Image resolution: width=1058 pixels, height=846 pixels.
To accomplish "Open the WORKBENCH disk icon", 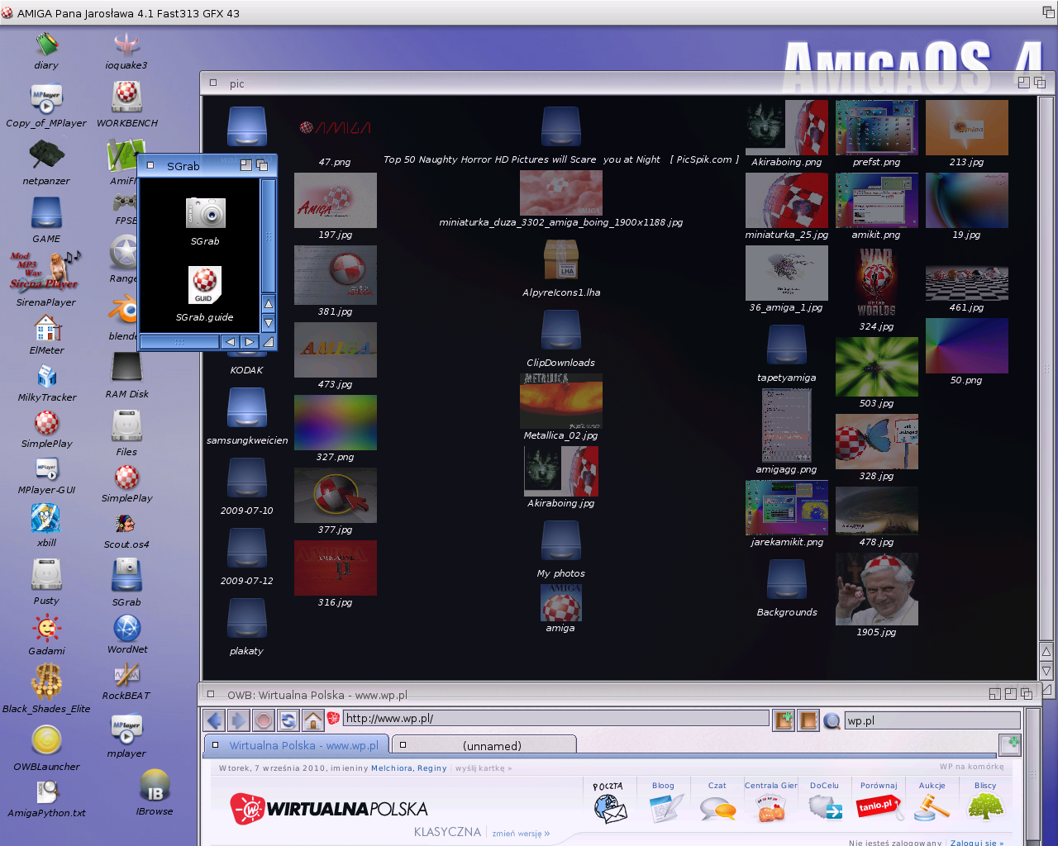I will coord(126,97).
